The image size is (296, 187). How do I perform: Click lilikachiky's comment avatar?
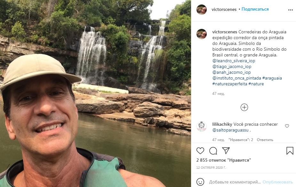202,126
